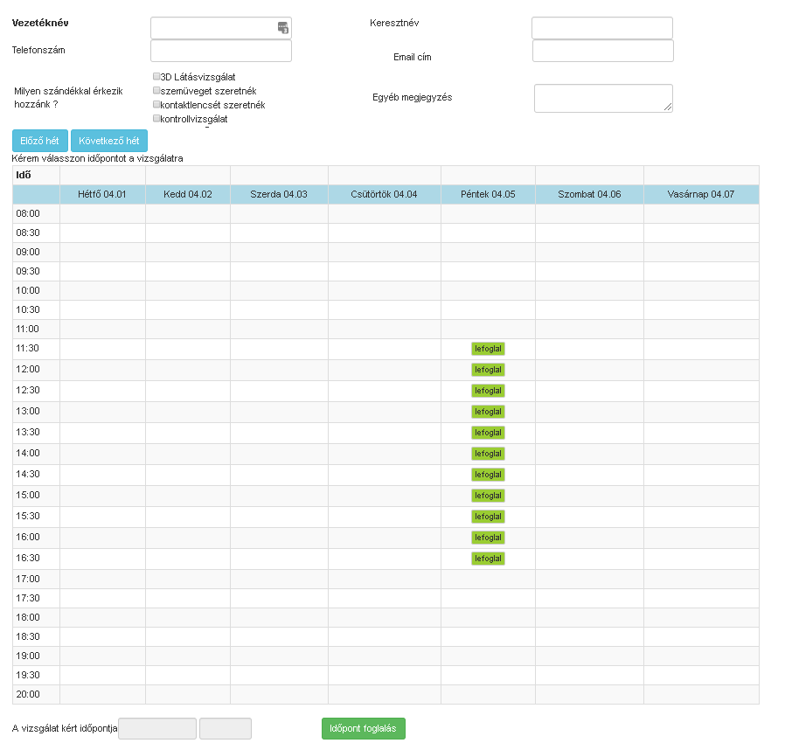Book the 16:00 lefoglal slot on Péntek
Image resolution: width=785 pixels, height=750 pixels.
488,538
